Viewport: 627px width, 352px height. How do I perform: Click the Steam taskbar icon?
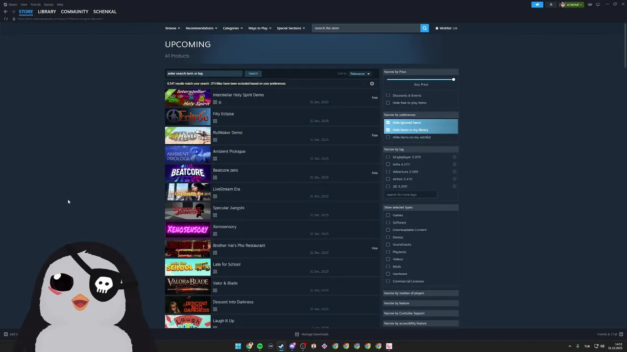[x=281, y=346]
